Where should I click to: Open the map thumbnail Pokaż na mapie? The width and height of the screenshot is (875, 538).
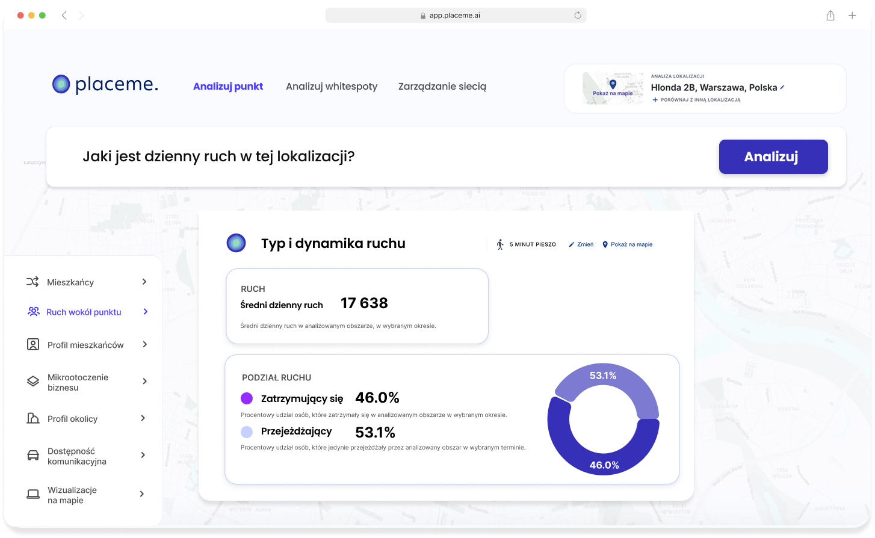coord(613,88)
